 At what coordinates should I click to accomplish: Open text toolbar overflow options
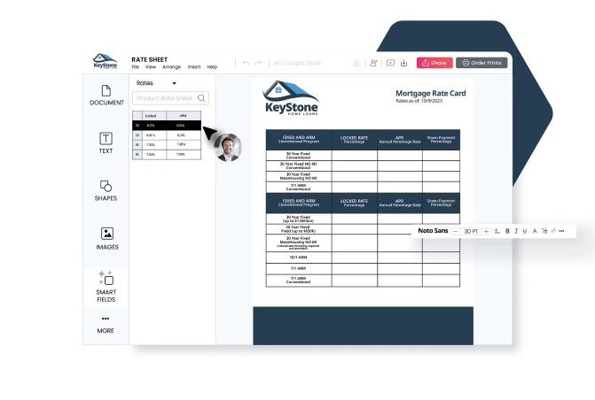(x=562, y=231)
